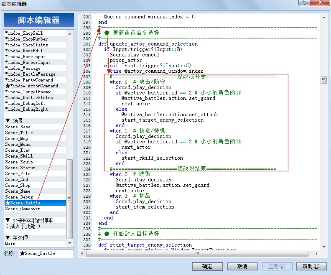Viewport: 331px width, 275px height.
Task: Select Scene_Menu script
Action: [35, 145]
